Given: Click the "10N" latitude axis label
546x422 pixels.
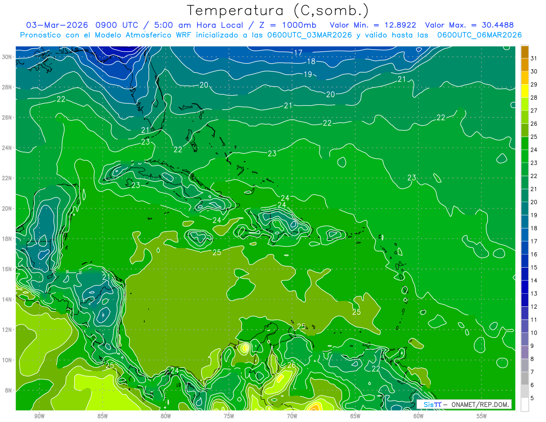Looking at the screenshot, I should [7, 360].
